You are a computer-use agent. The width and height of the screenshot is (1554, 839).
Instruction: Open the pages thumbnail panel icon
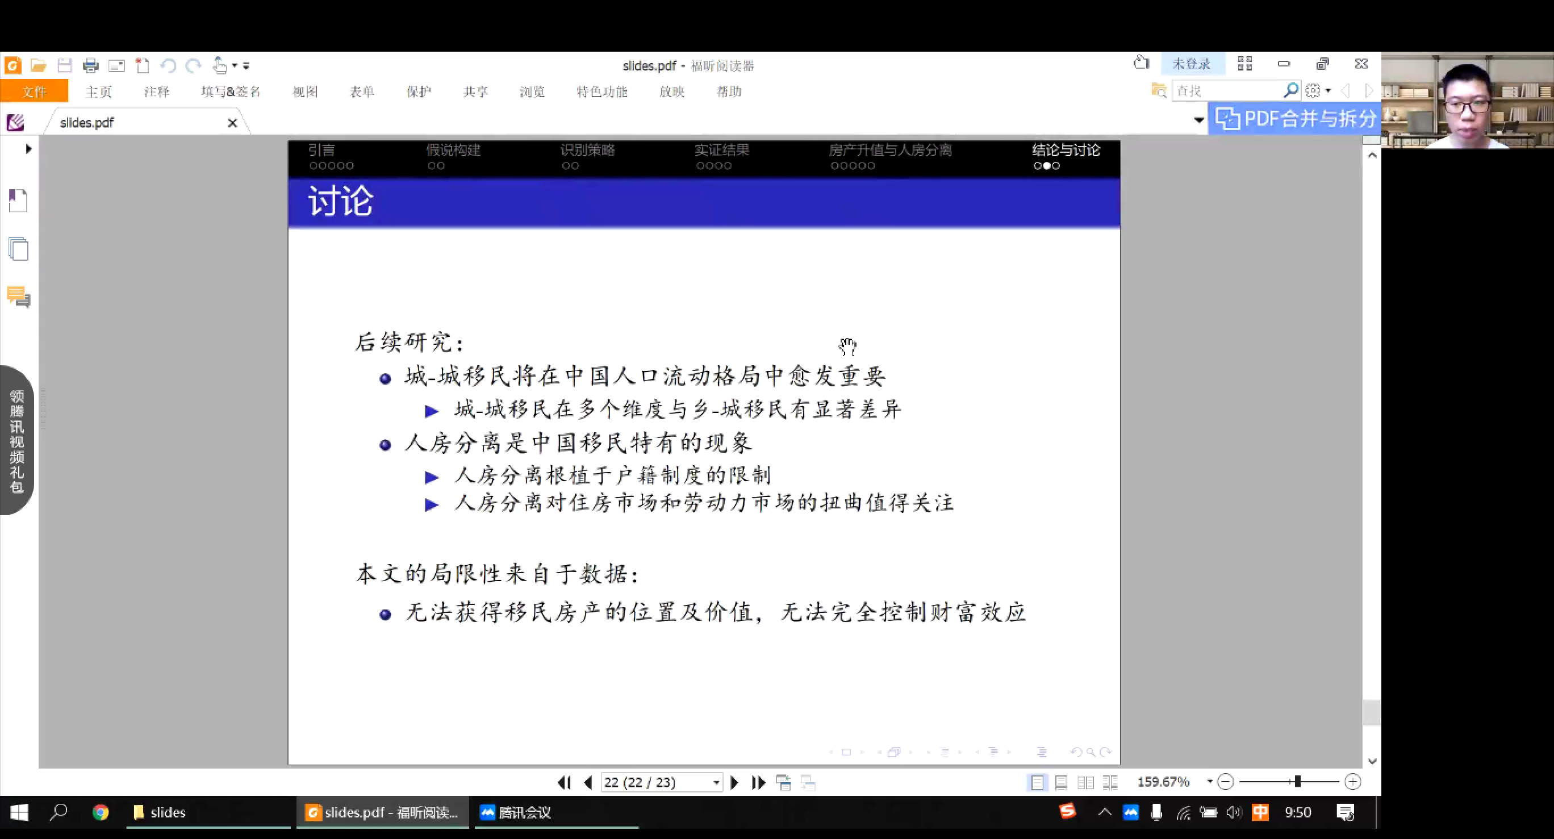coord(18,248)
